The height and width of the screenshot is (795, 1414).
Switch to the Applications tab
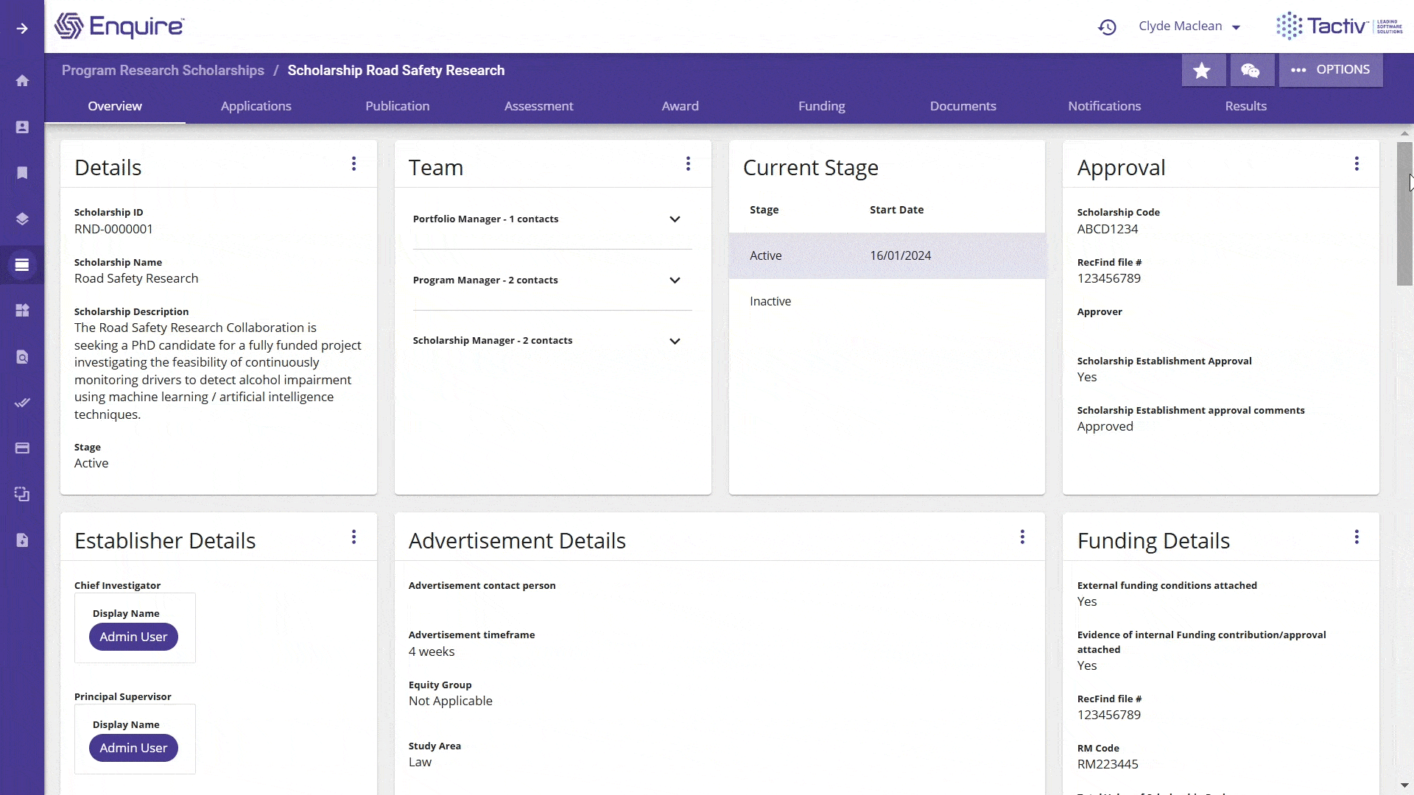[x=256, y=106]
